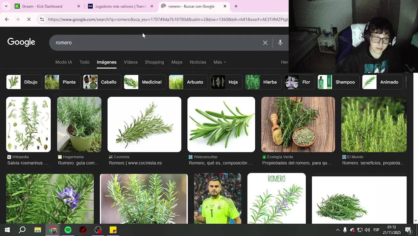Open the rosemary bunch on white background image
418x236 pixels.
pos(359,200)
